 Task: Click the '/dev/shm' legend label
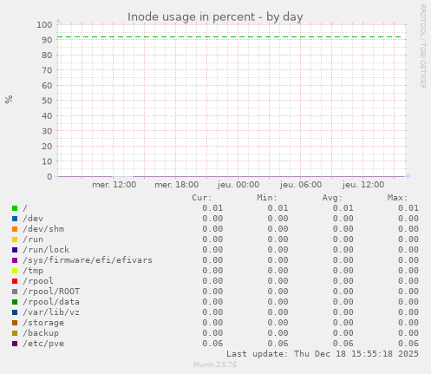[43, 229]
